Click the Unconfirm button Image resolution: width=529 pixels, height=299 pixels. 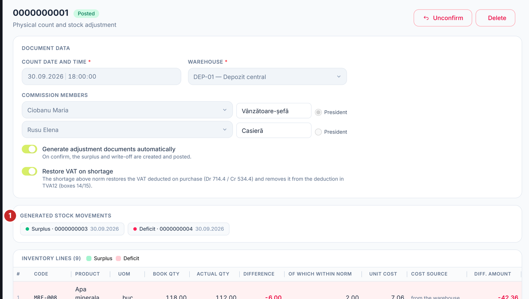click(443, 18)
